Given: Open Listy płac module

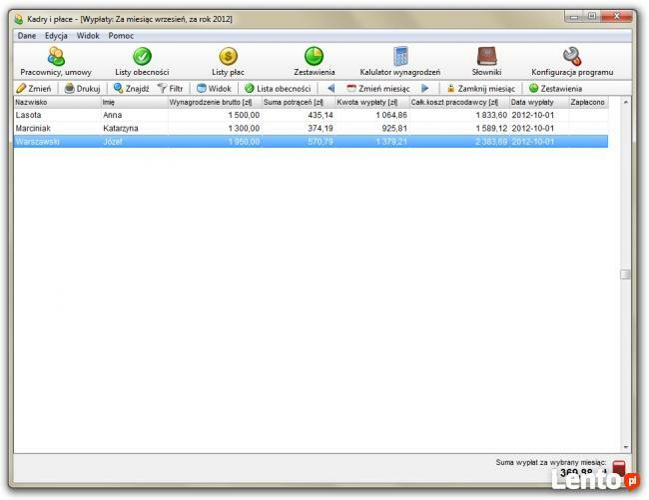Looking at the screenshot, I should point(228,62).
